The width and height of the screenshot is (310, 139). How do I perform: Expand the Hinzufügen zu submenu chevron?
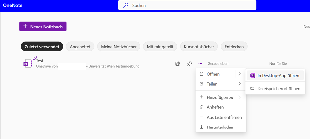pos(240,97)
